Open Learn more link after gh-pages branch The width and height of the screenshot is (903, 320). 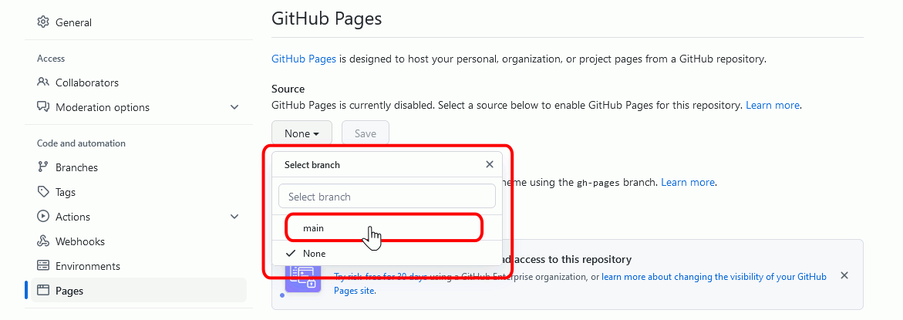(x=688, y=183)
